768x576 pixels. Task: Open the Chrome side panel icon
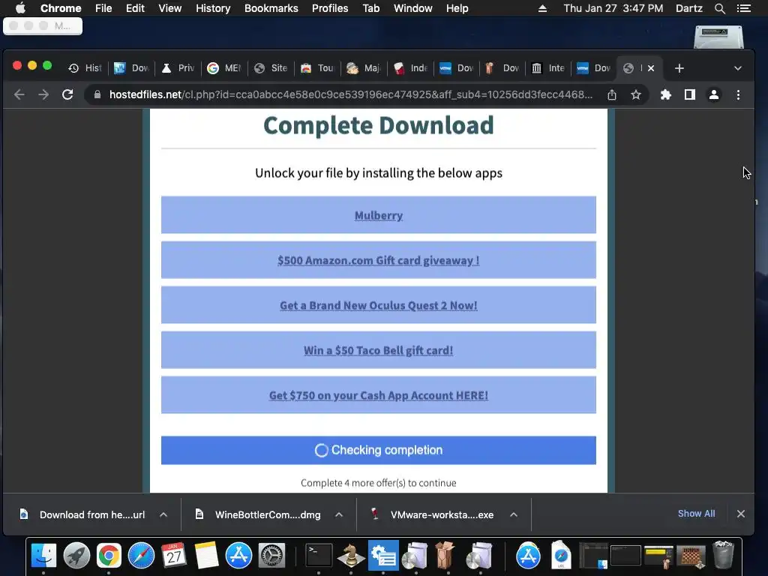point(690,94)
